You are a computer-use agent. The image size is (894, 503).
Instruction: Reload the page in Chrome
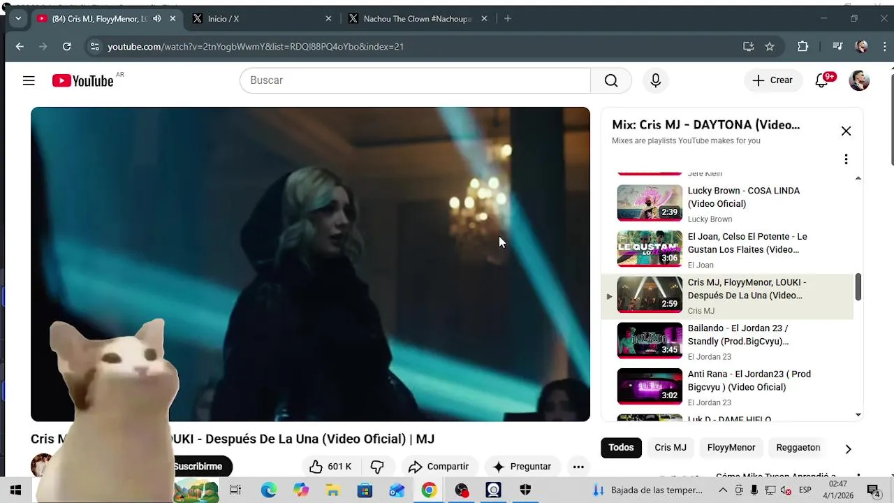click(66, 47)
